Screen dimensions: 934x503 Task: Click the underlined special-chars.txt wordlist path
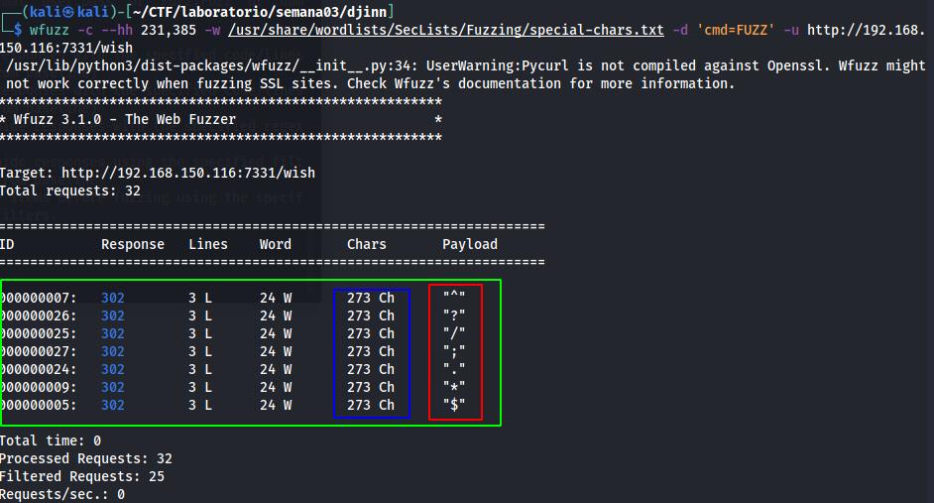coord(448,30)
